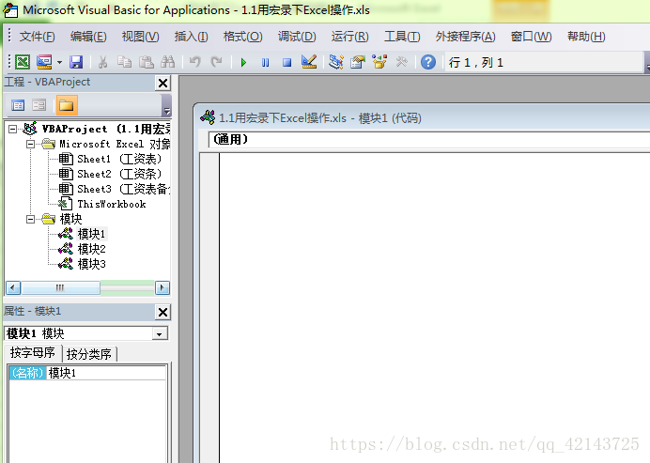Click the Undo arrow icon

194,62
